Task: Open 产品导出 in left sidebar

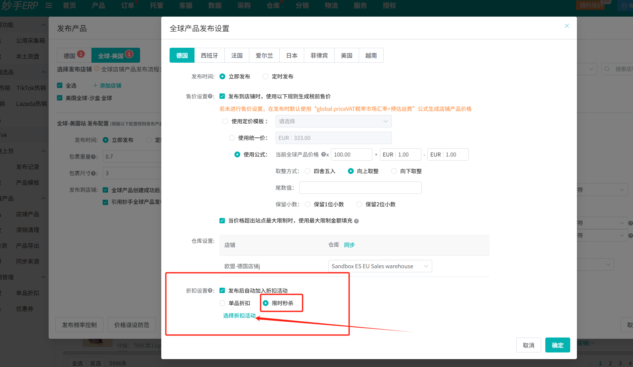Action: 28,246
